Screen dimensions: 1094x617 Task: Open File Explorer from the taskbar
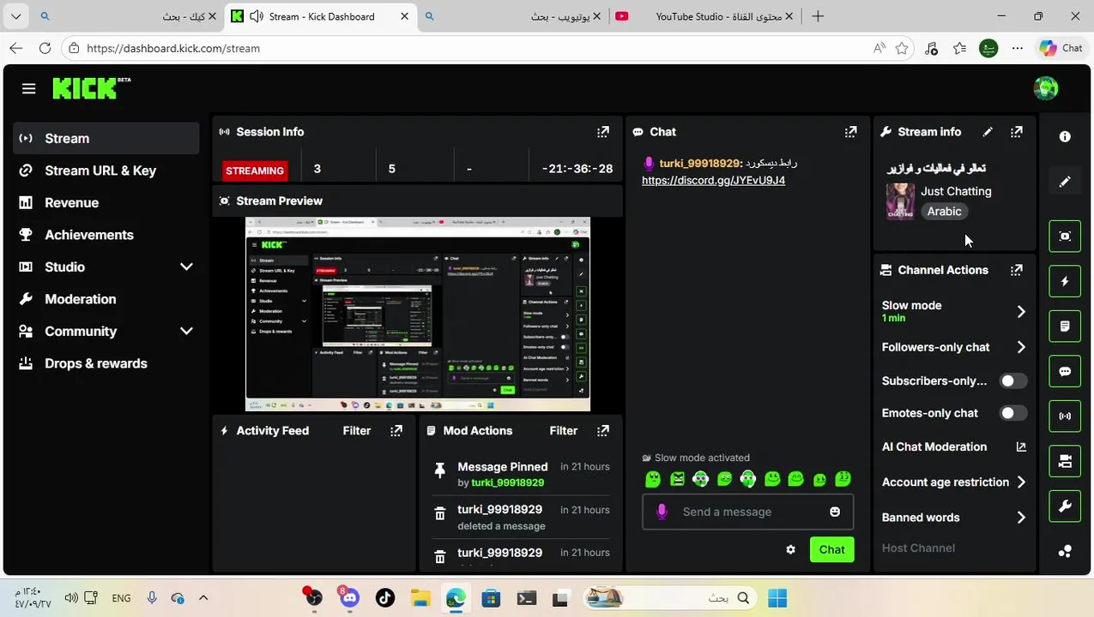coord(420,598)
